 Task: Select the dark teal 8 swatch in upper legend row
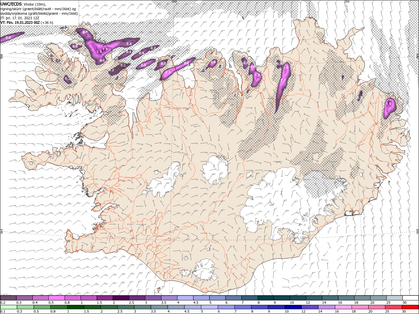tap(265, 298)
